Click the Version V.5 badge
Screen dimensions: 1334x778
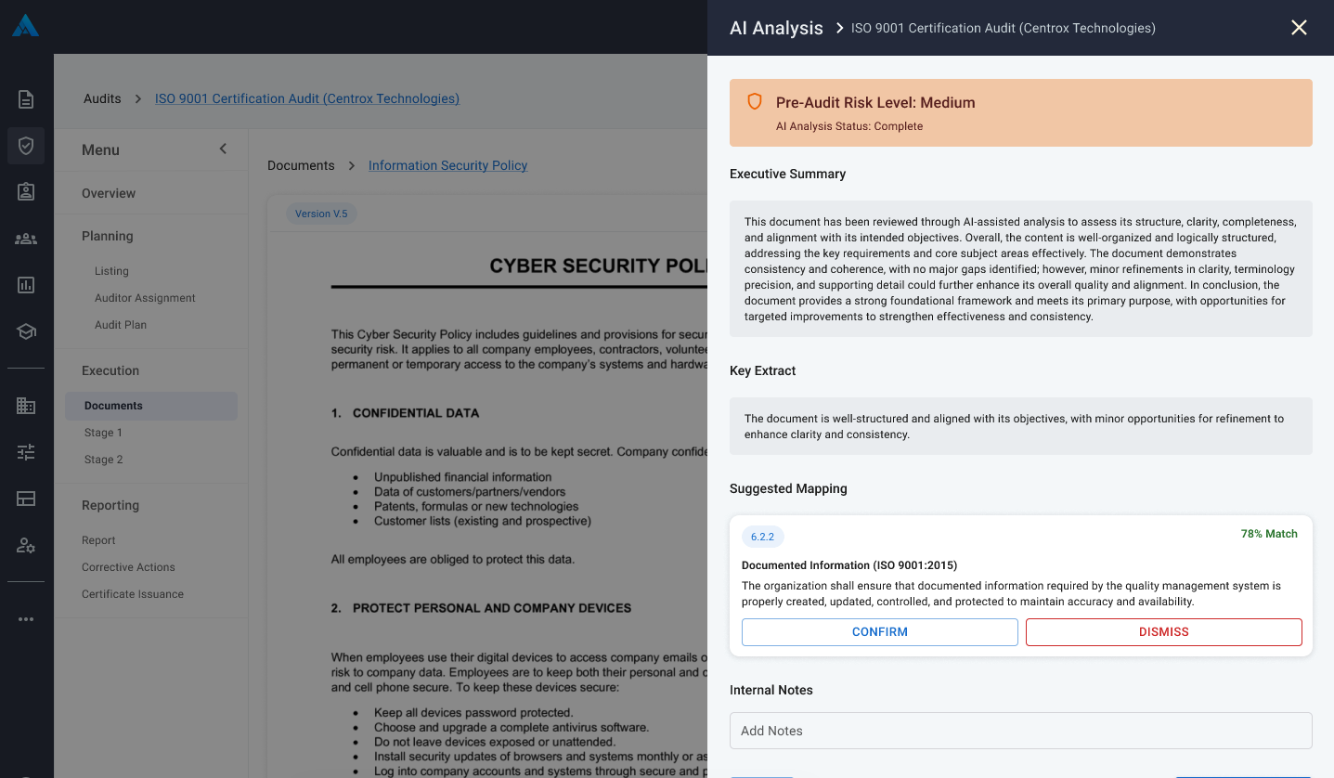[x=321, y=214]
